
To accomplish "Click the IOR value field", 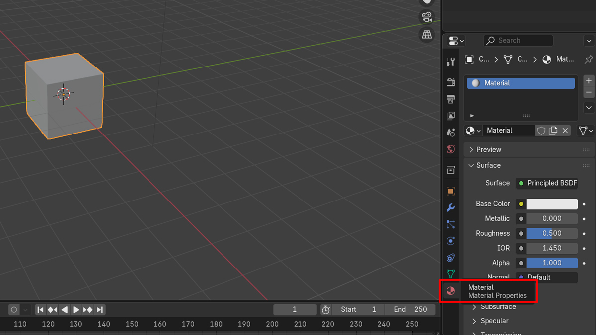I will point(552,248).
